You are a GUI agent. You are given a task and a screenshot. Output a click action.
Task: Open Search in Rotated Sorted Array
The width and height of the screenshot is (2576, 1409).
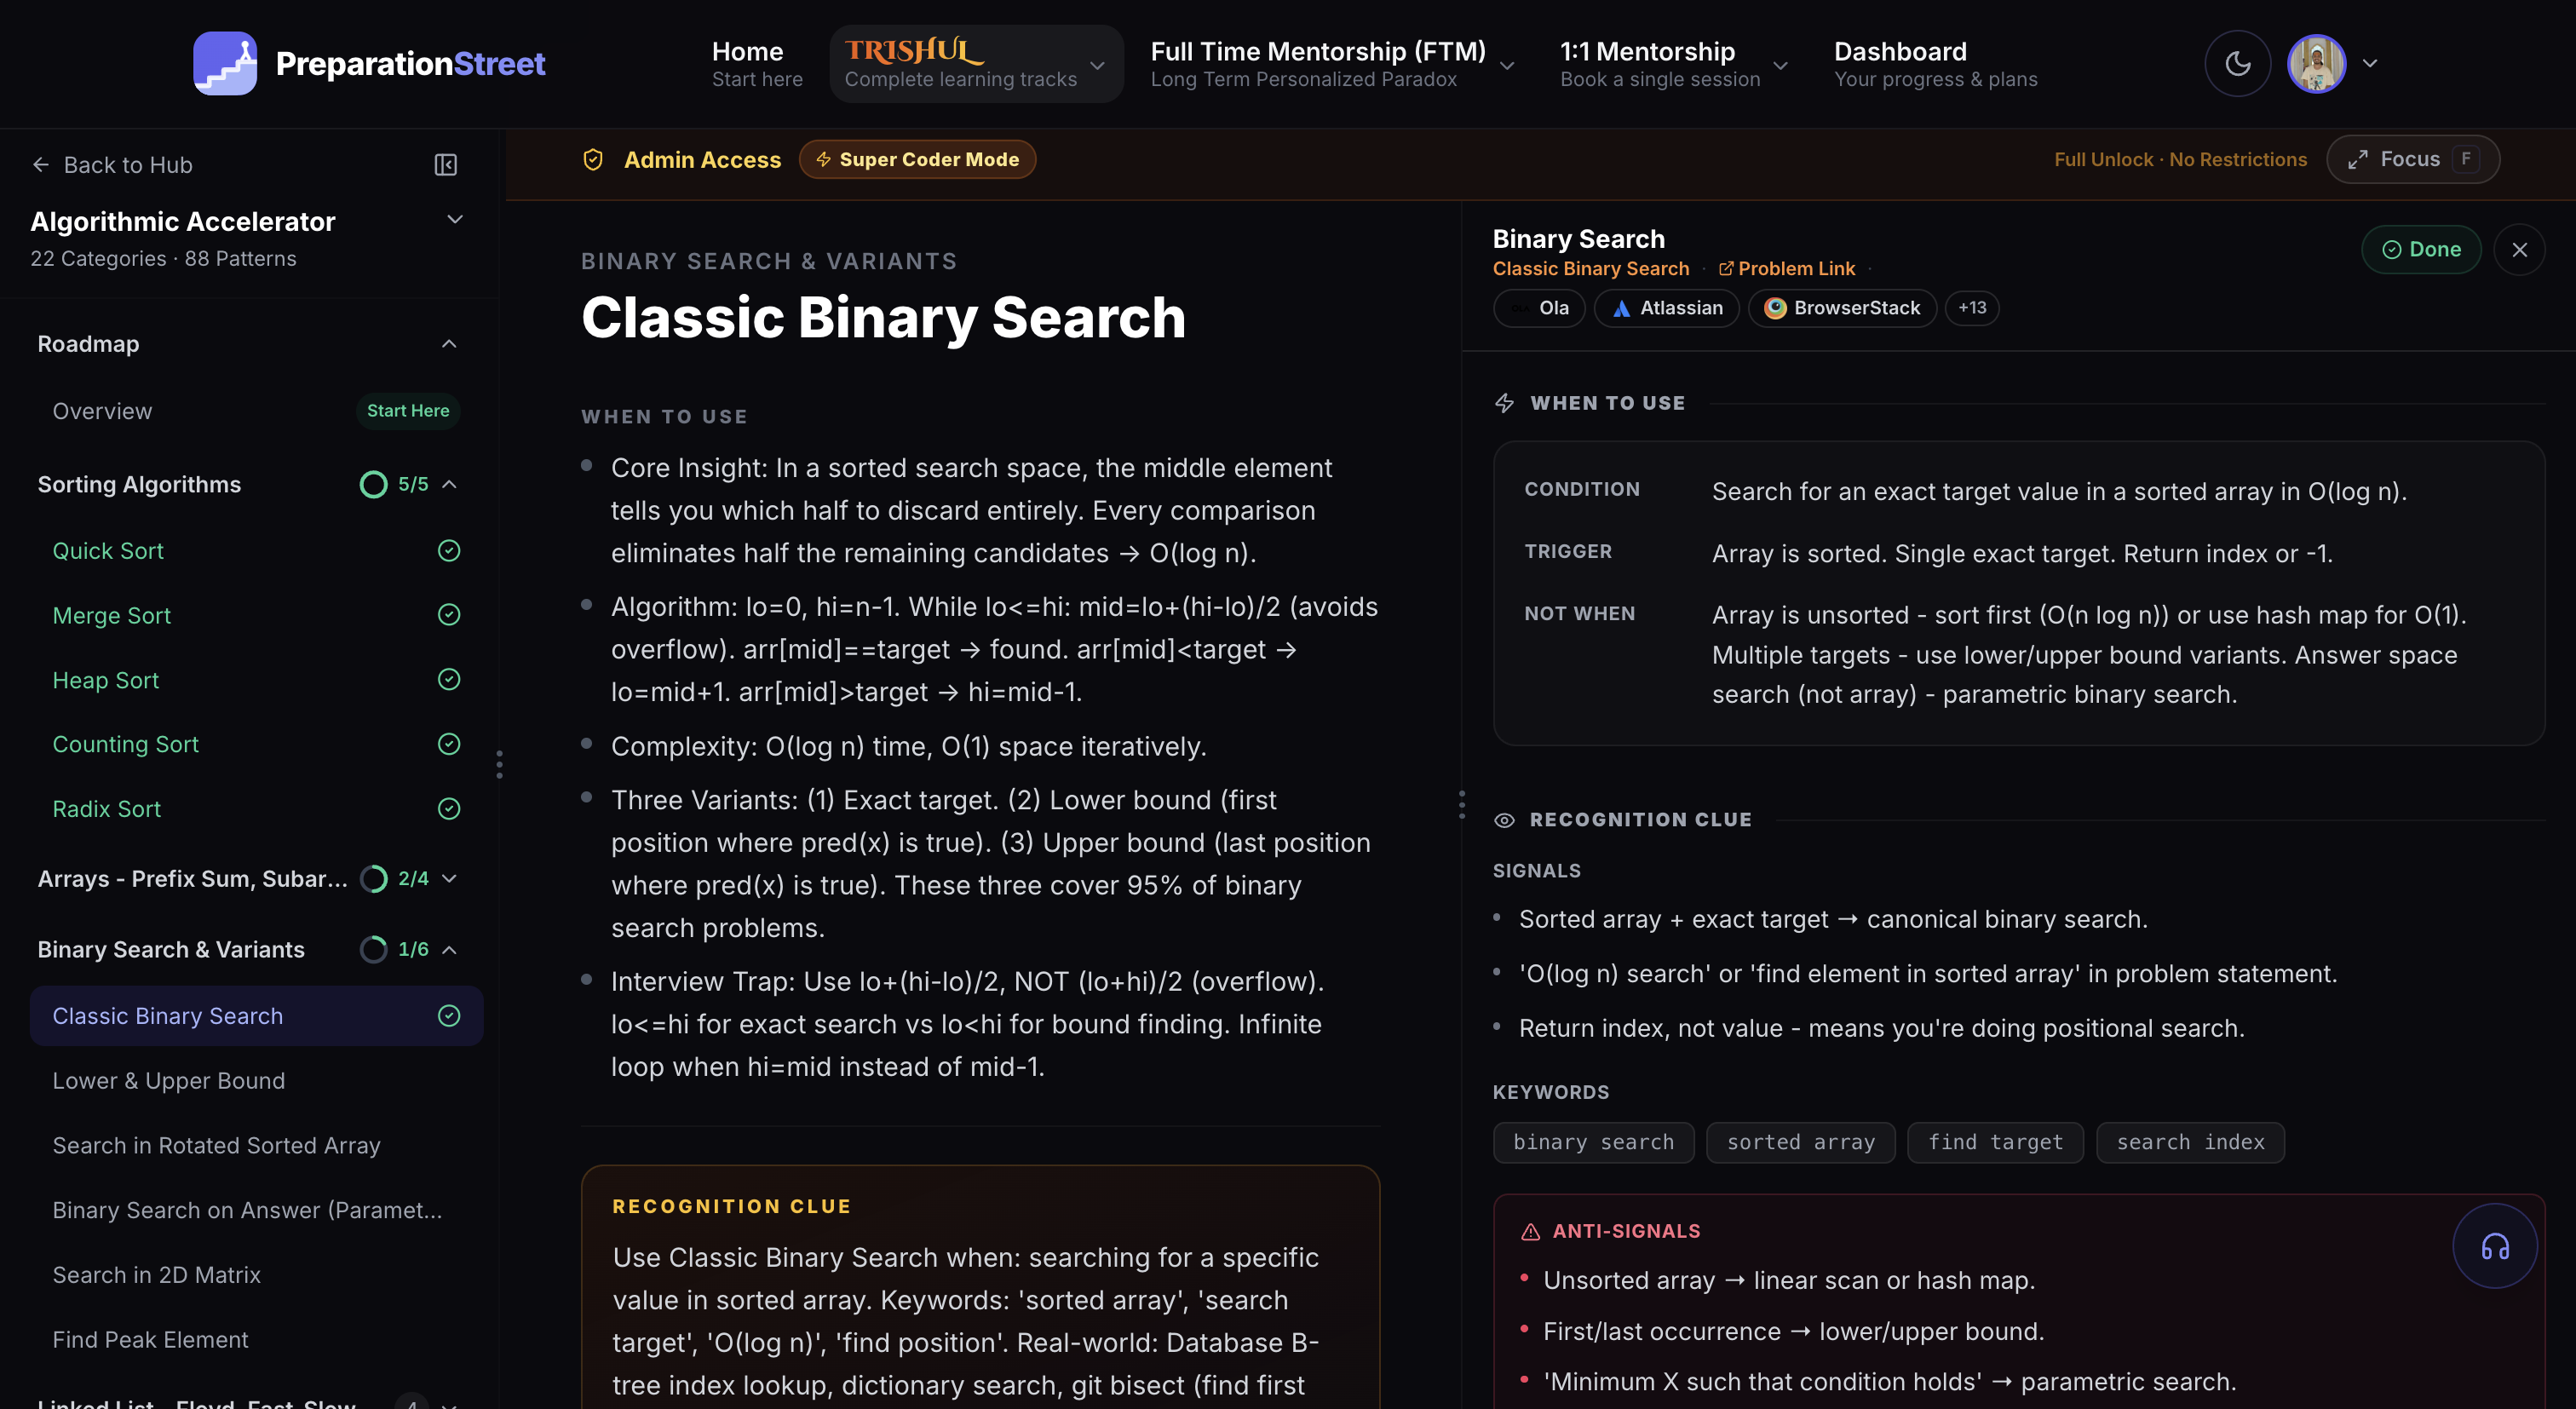(217, 1145)
